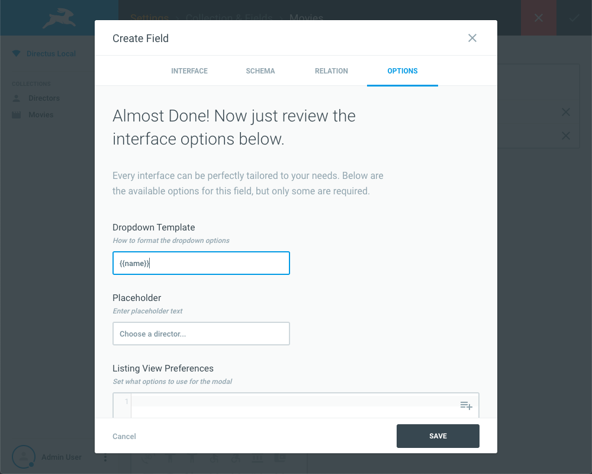The width and height of the screenshot is (592, 474).
Task: Open the Directus Local project switcher
Action: [x=51, y=54]
